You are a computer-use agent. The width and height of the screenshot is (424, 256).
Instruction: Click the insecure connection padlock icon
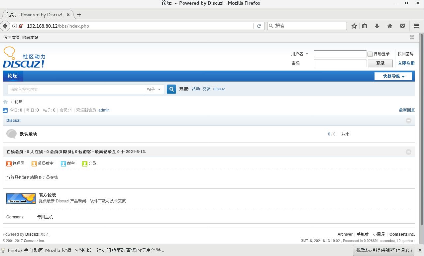click(x=21, y=26)
